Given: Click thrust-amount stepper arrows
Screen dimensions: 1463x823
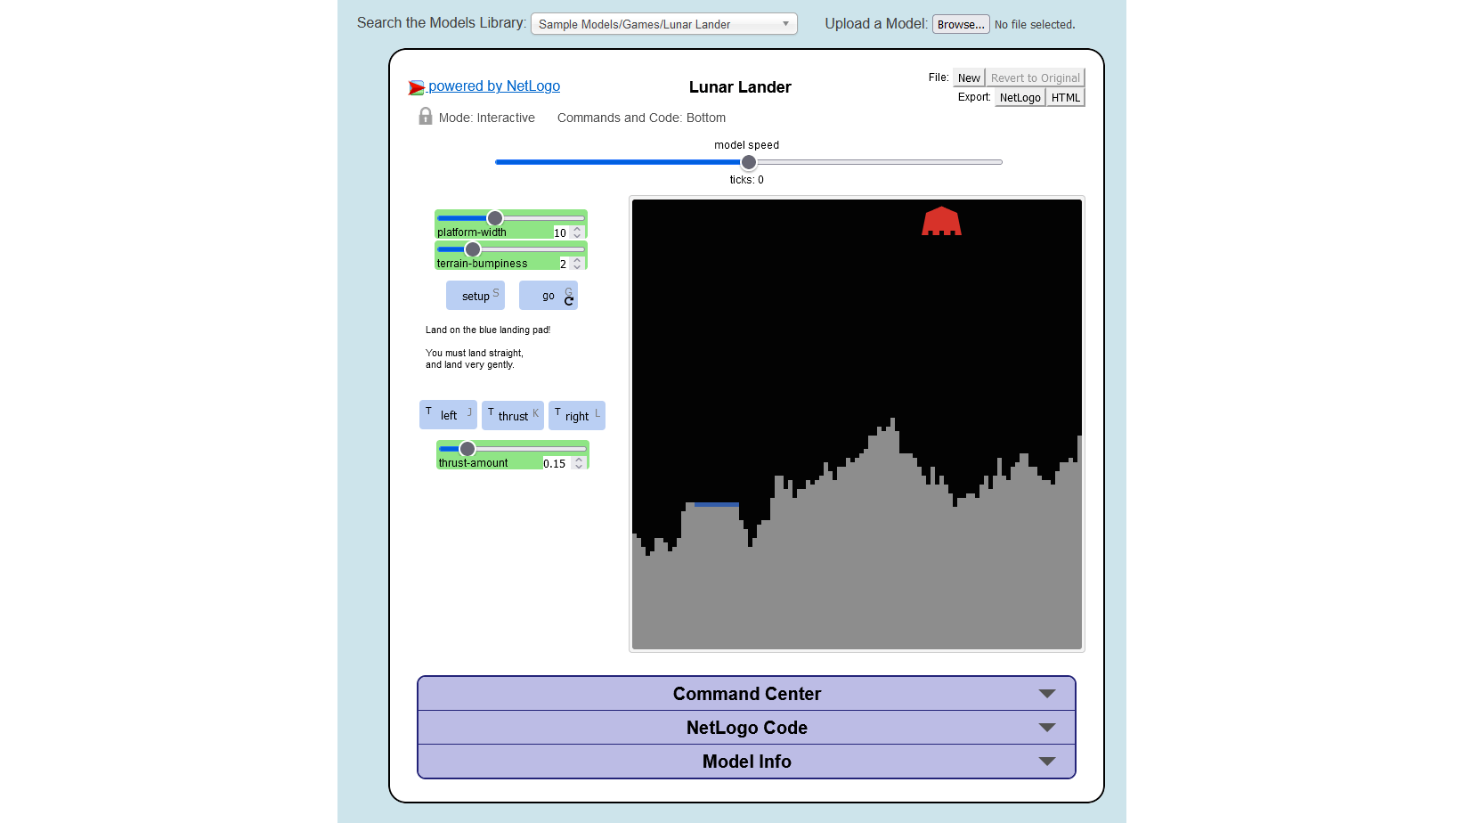Looking at the screenshot, I should (x=579, y=463).
